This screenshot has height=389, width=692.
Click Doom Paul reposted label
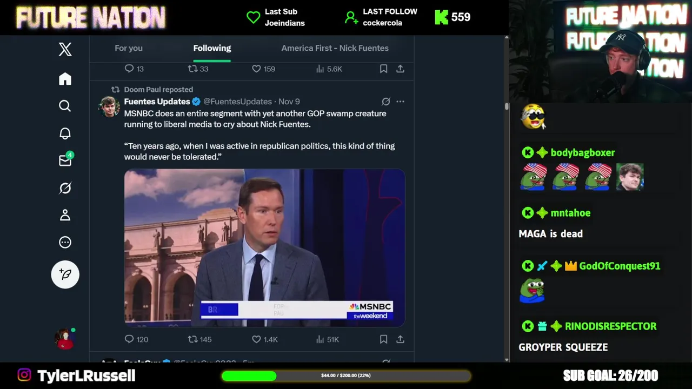158,90
